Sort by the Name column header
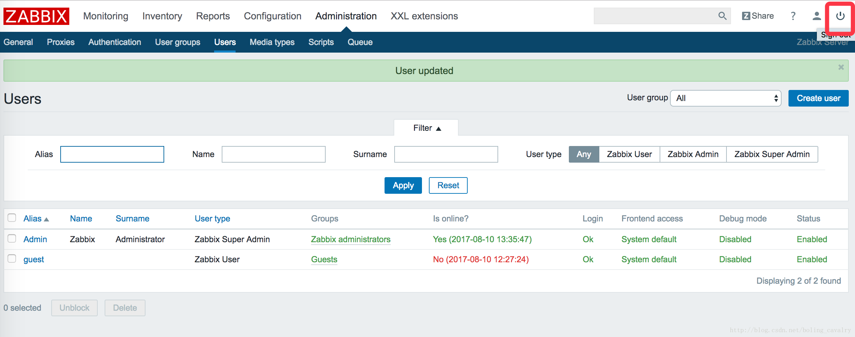Screen dimensions: 855x337 click(x=81, y=219)
